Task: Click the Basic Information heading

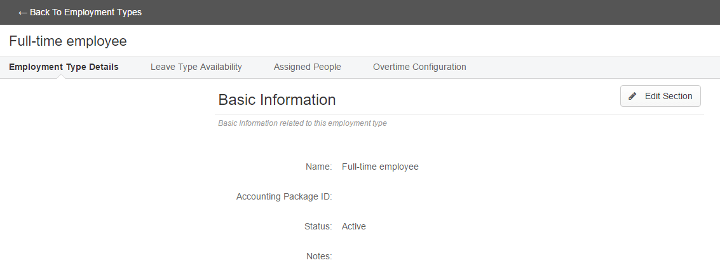Action: click(x=277, y=100)
